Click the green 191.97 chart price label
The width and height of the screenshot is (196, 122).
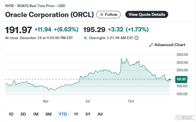coord(181,79)
